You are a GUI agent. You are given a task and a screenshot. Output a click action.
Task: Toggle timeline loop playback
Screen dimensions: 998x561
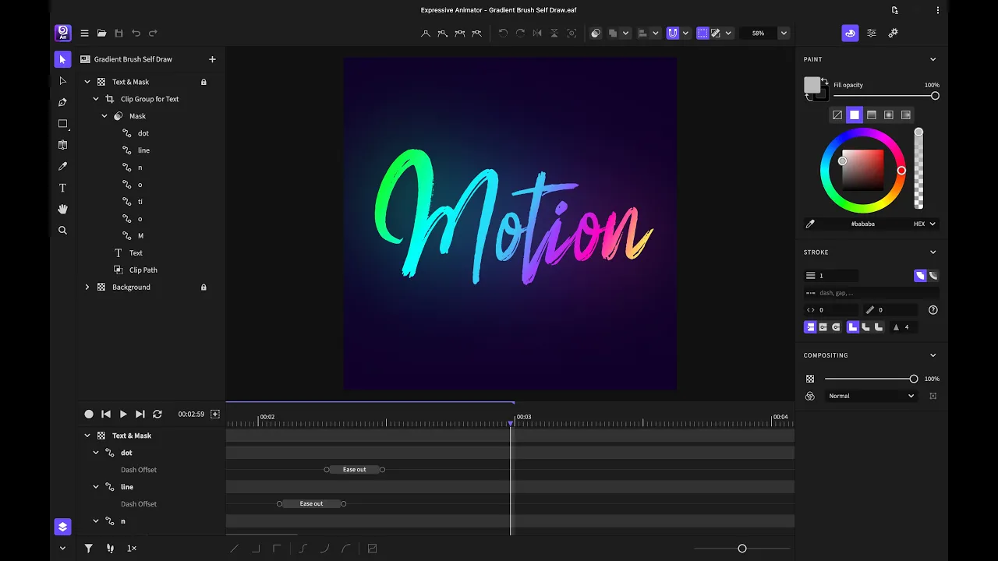[157, 415]
